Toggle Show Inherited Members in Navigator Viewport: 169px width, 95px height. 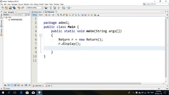click(x=5, y=85)
